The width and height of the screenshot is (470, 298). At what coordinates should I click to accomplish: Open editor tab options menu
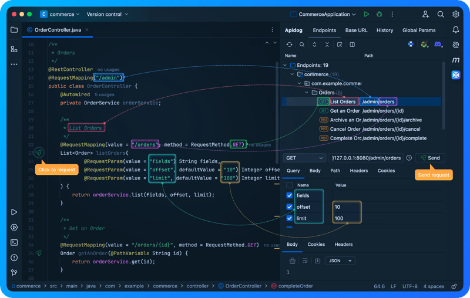272,29
